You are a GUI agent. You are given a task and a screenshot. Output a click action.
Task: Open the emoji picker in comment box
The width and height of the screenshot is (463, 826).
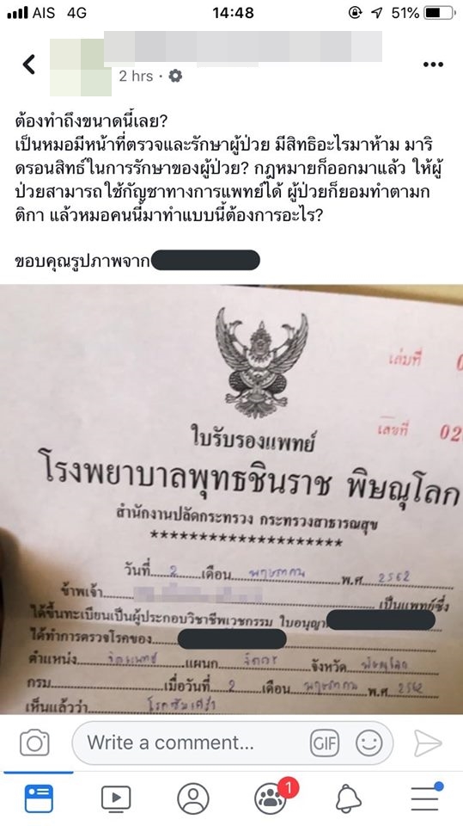369,743
